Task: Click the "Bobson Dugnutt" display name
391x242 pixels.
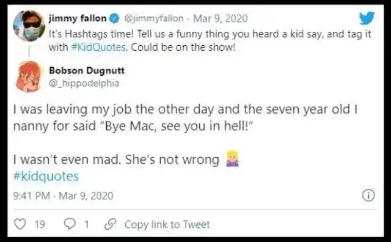Action: 87,71
